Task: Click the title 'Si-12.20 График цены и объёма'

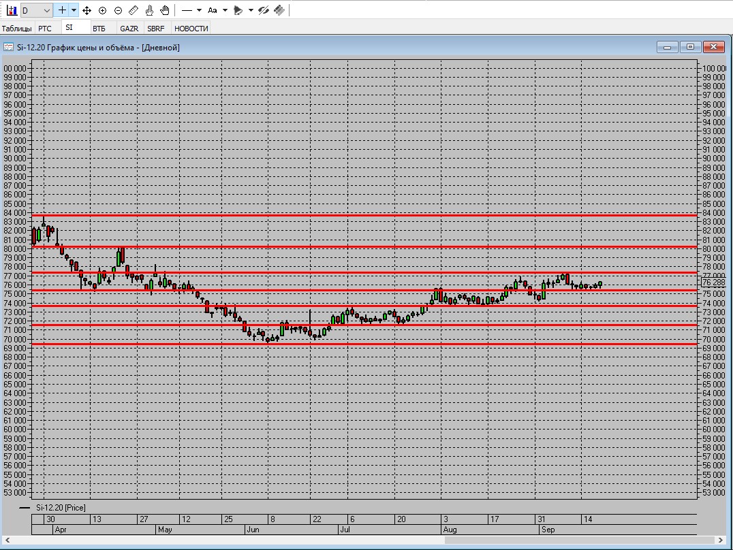Action: point(76,47)
